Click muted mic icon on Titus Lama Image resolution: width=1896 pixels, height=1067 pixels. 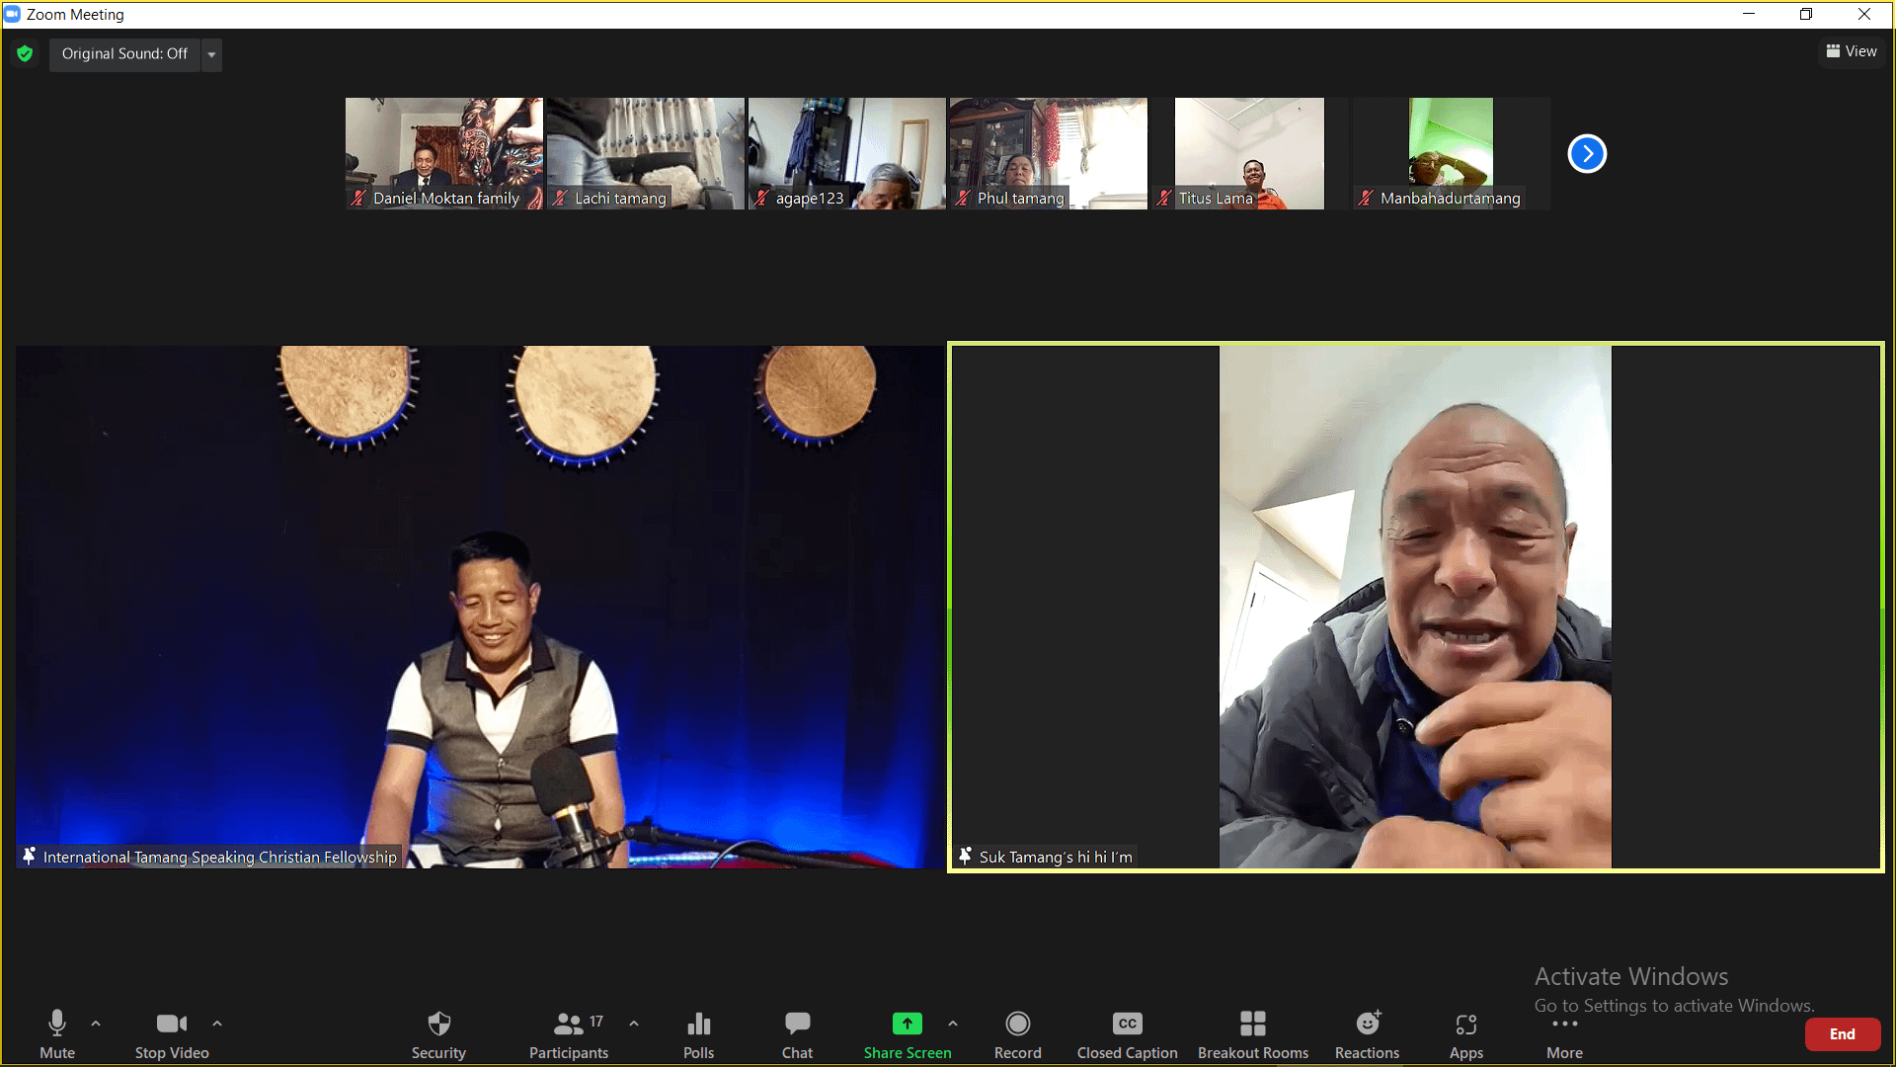point(1164,199)
